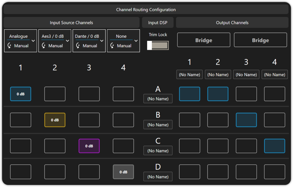The width and height of the screenshot is (293, 187).
Task: Click the Bridge button for outputs 1 and 2
Action: click(x=203, y=40)
